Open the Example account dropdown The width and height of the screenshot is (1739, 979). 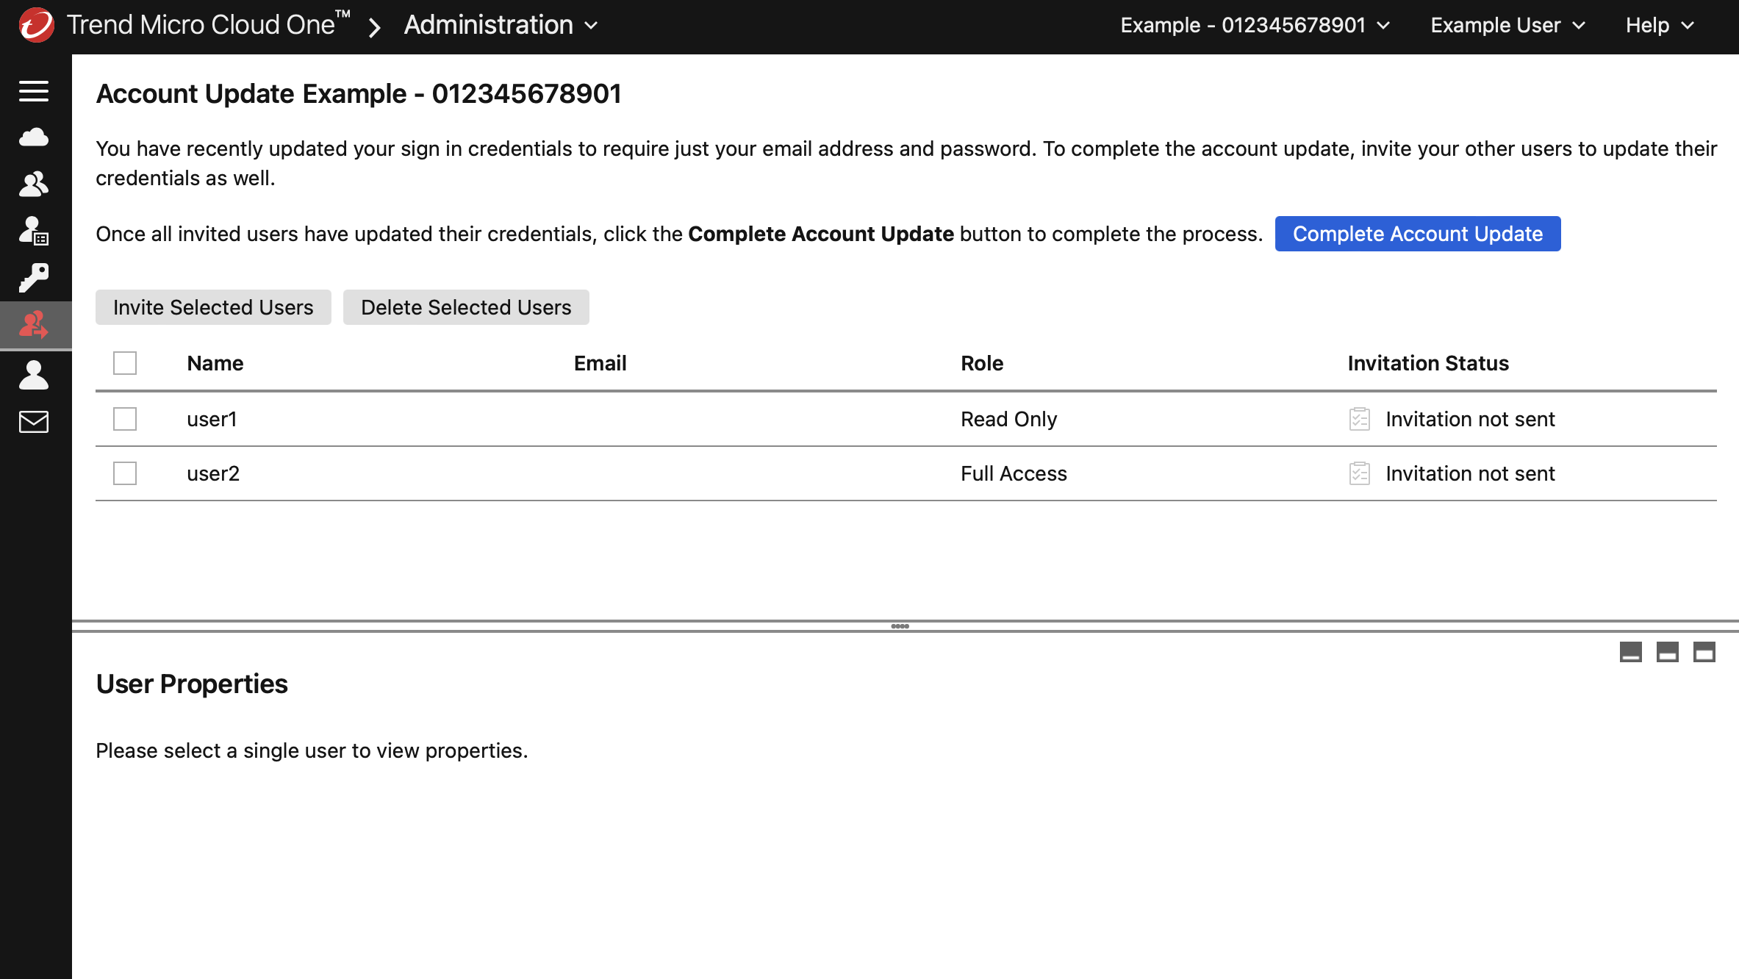[1253, 25]
